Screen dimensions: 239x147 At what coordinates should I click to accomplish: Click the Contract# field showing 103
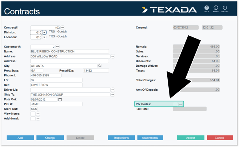click(45, 27)
